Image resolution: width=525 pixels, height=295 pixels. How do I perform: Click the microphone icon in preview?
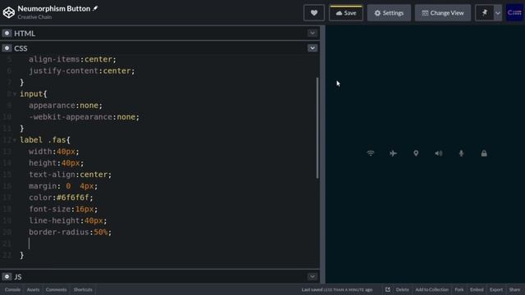point(461,153)
